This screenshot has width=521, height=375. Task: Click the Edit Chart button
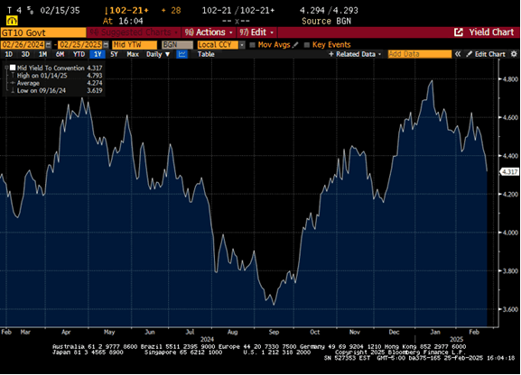click(x=486, y=54)
